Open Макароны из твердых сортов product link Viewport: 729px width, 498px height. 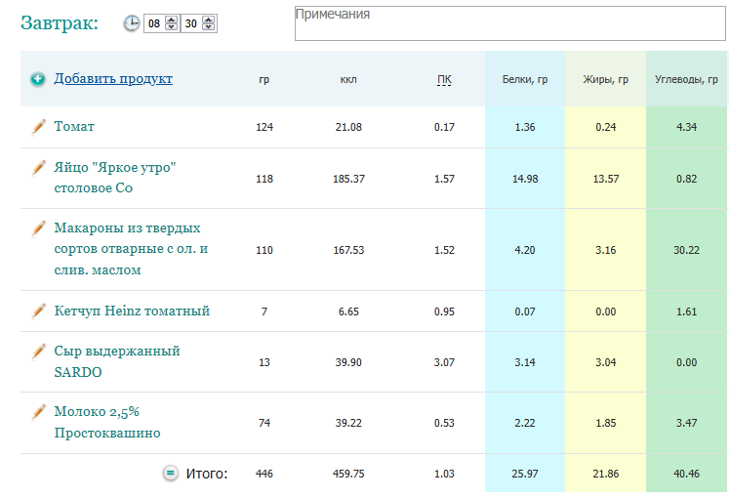tap(131, 249)
